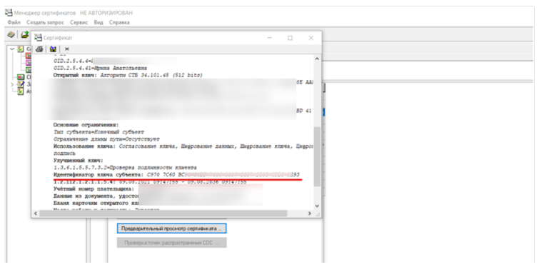
Task: Open the Сервис menu
Action: point(79,22)
